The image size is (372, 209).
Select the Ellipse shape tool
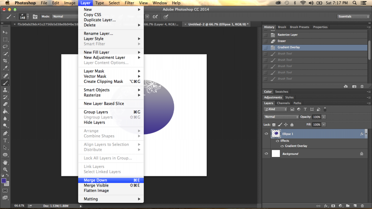click(5, 155)
